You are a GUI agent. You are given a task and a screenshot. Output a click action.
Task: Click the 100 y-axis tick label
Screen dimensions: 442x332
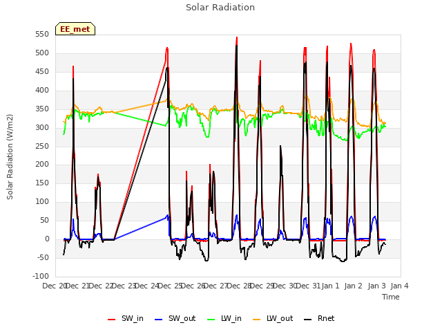(x=42, y=201)
